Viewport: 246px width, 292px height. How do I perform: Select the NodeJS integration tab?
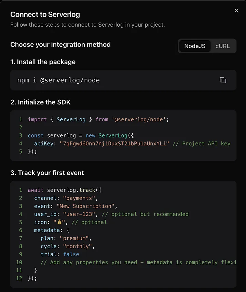(x=195, y=46)
